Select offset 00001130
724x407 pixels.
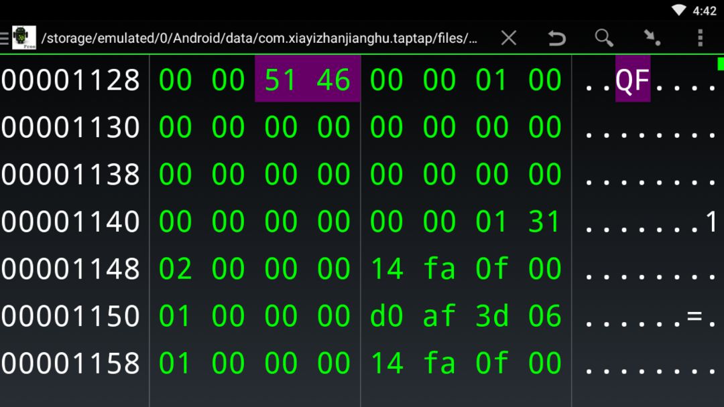pyautogui.click(x=70, y=127)
